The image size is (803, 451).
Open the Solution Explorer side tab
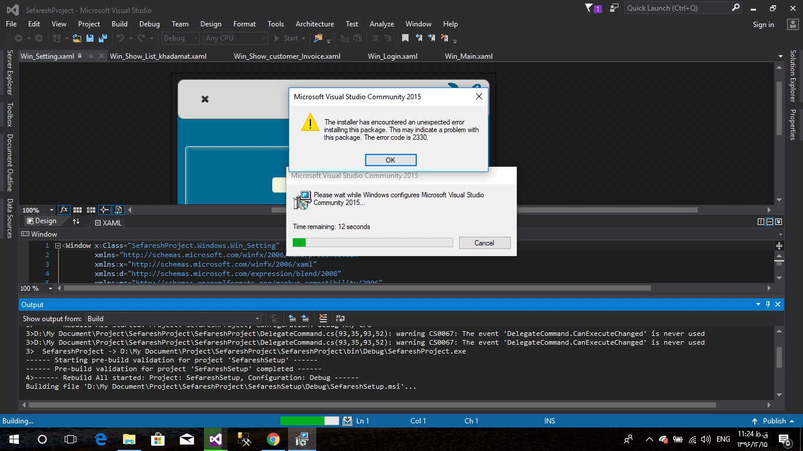pos(793,77)
